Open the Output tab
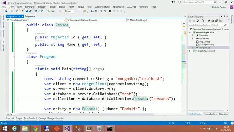 tap(19, 118)
